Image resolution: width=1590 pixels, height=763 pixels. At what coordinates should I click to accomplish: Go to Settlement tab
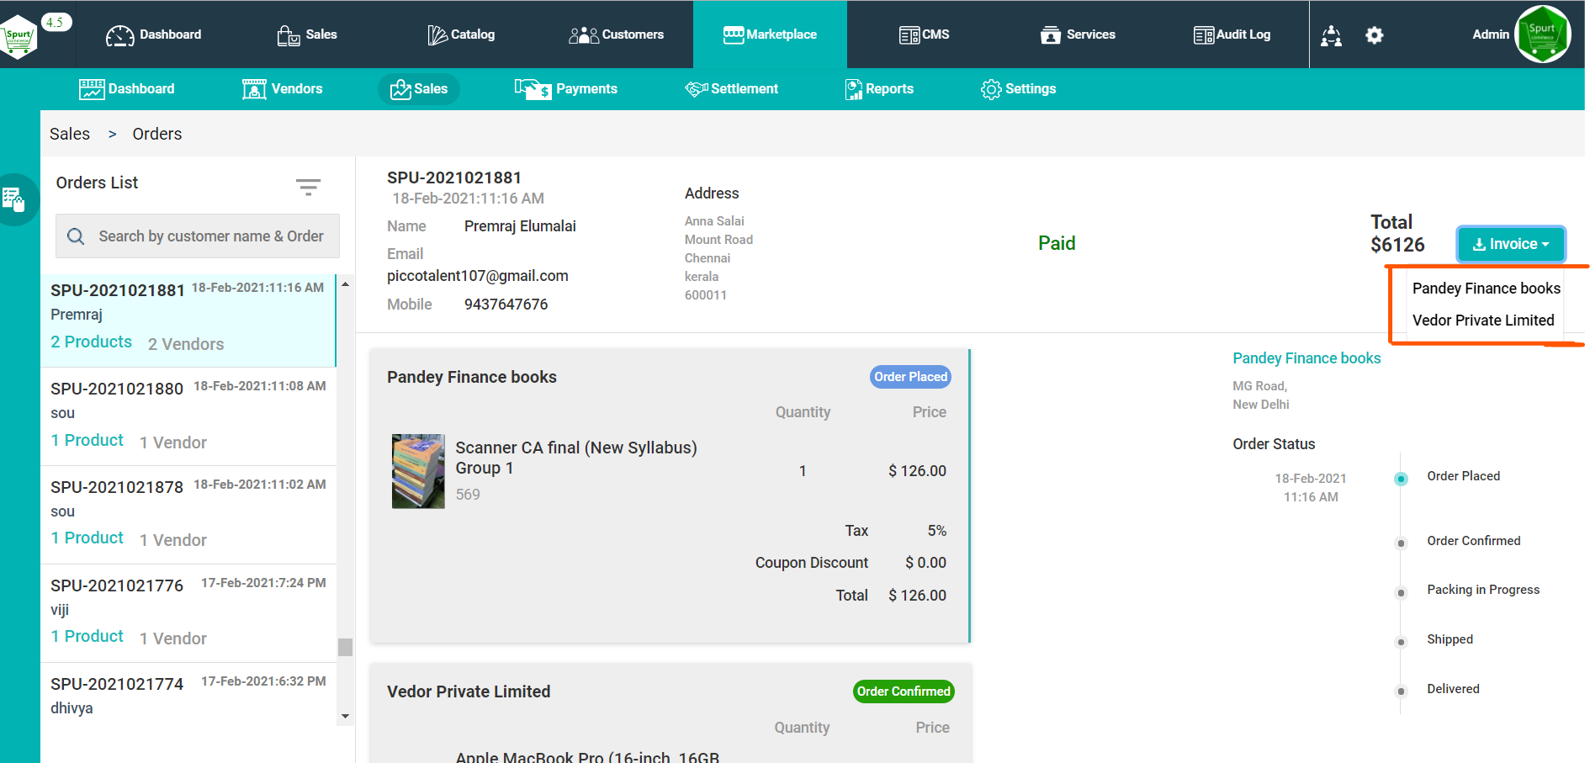(x=732, y=89)
